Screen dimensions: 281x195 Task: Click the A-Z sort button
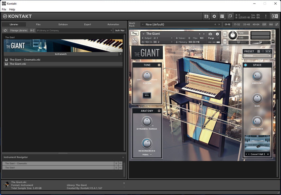click(x=32, y=30)
